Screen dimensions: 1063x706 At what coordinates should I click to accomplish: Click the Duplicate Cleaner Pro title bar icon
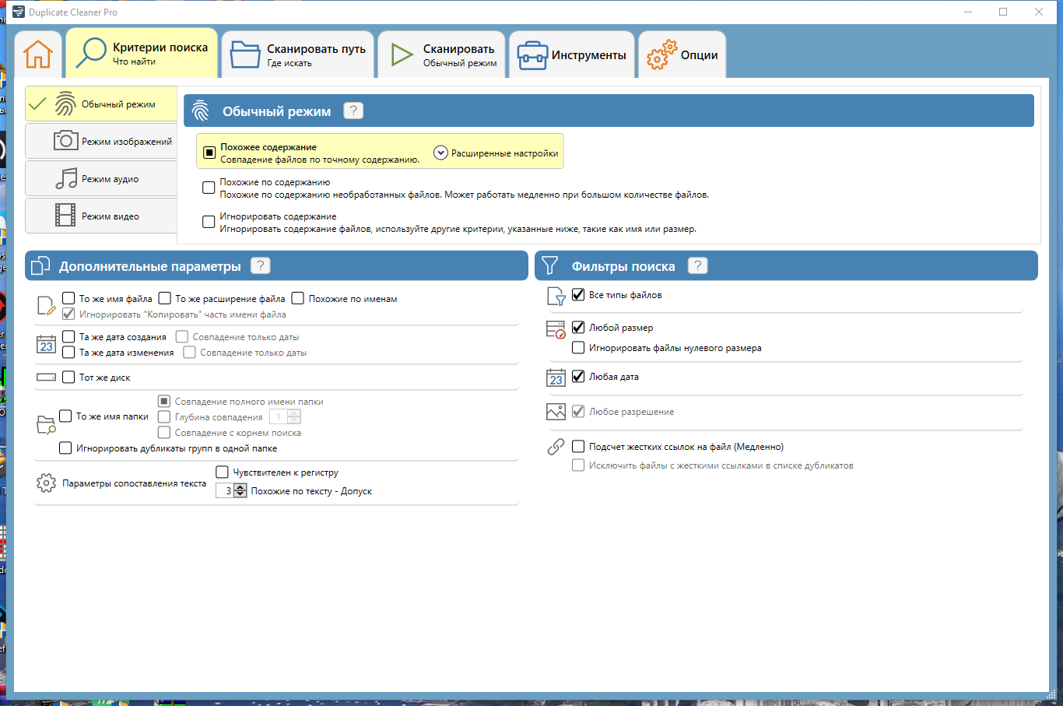pyautogui.click(x=19, y=12)
